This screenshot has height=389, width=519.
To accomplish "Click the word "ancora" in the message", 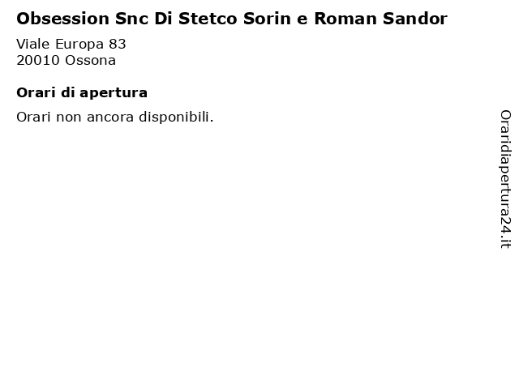I will click(x=110, y=118).
